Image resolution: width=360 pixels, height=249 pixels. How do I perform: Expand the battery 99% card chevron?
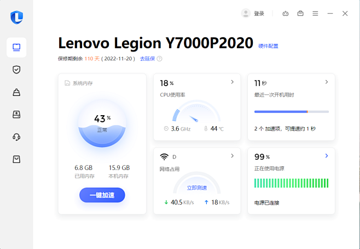[x=327, y=156]
